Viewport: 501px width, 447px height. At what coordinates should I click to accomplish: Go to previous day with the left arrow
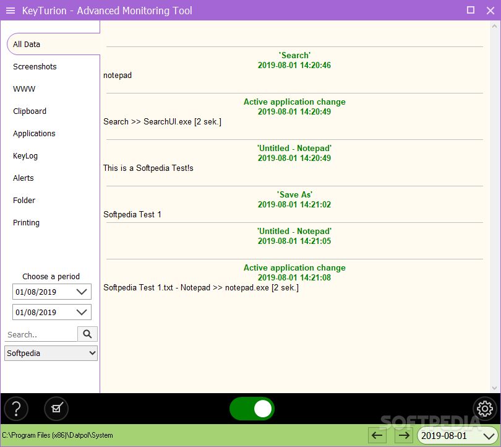pos(377,435)
